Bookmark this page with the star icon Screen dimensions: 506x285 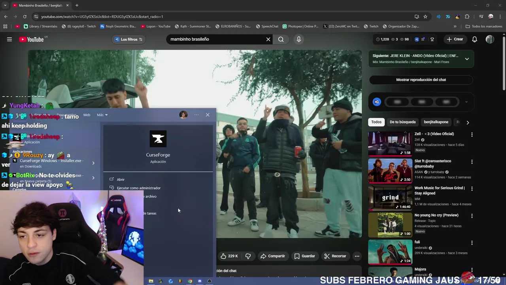click(x=425, y=17)
